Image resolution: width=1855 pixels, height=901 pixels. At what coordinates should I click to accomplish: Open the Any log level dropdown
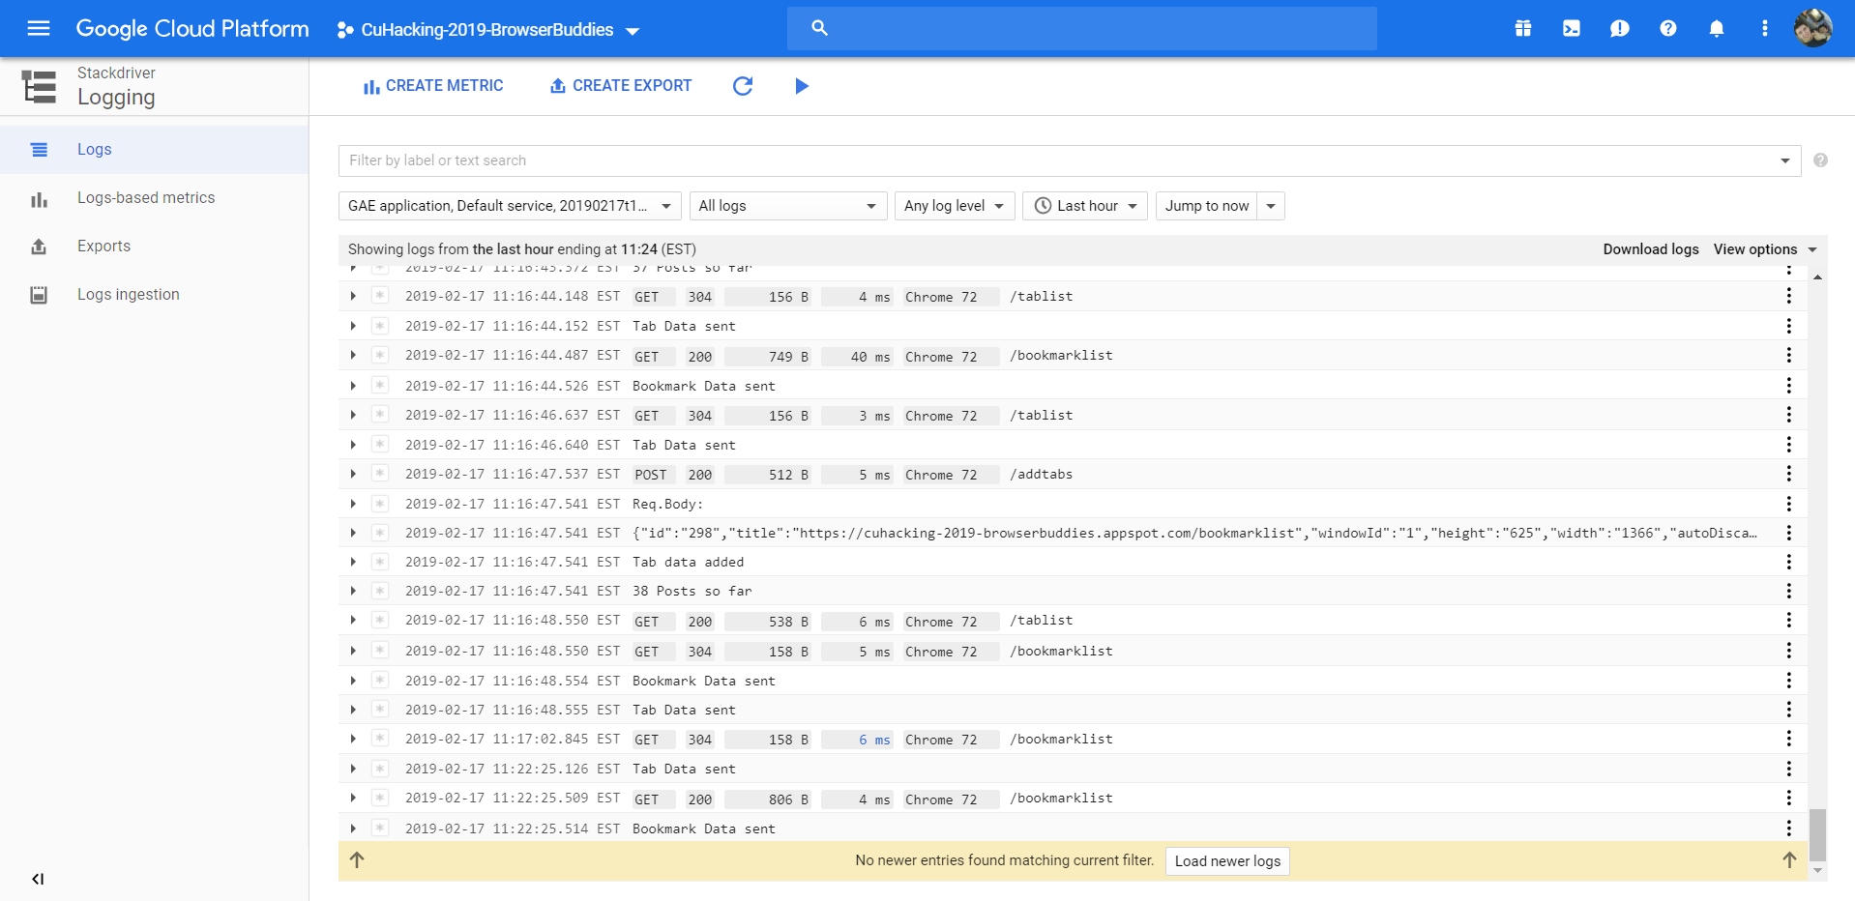(x=955, y=206)
